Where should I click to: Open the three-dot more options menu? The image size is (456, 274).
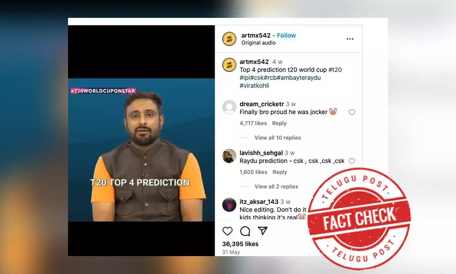pos(350,39)
